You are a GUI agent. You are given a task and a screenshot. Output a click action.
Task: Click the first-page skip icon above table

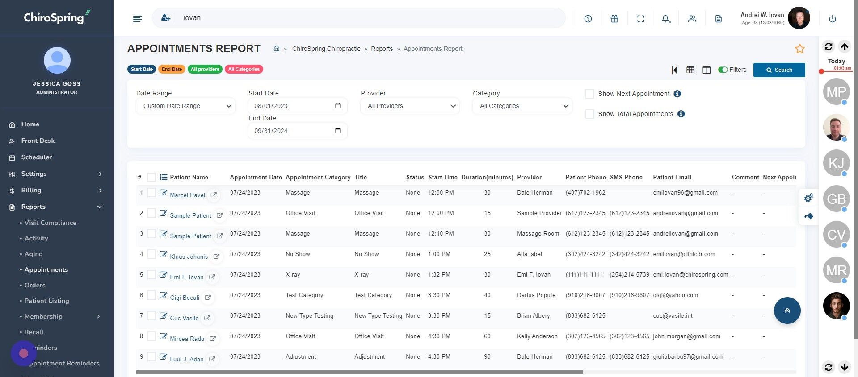pyautogui.click(x=674, y=70)
